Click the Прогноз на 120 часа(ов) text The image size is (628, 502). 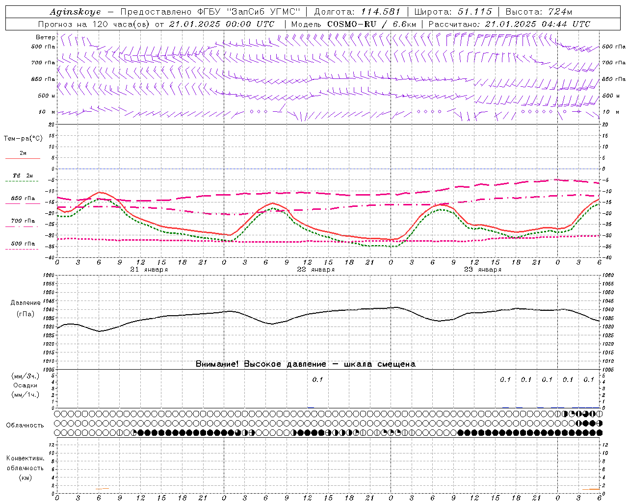tap(95, 24)
